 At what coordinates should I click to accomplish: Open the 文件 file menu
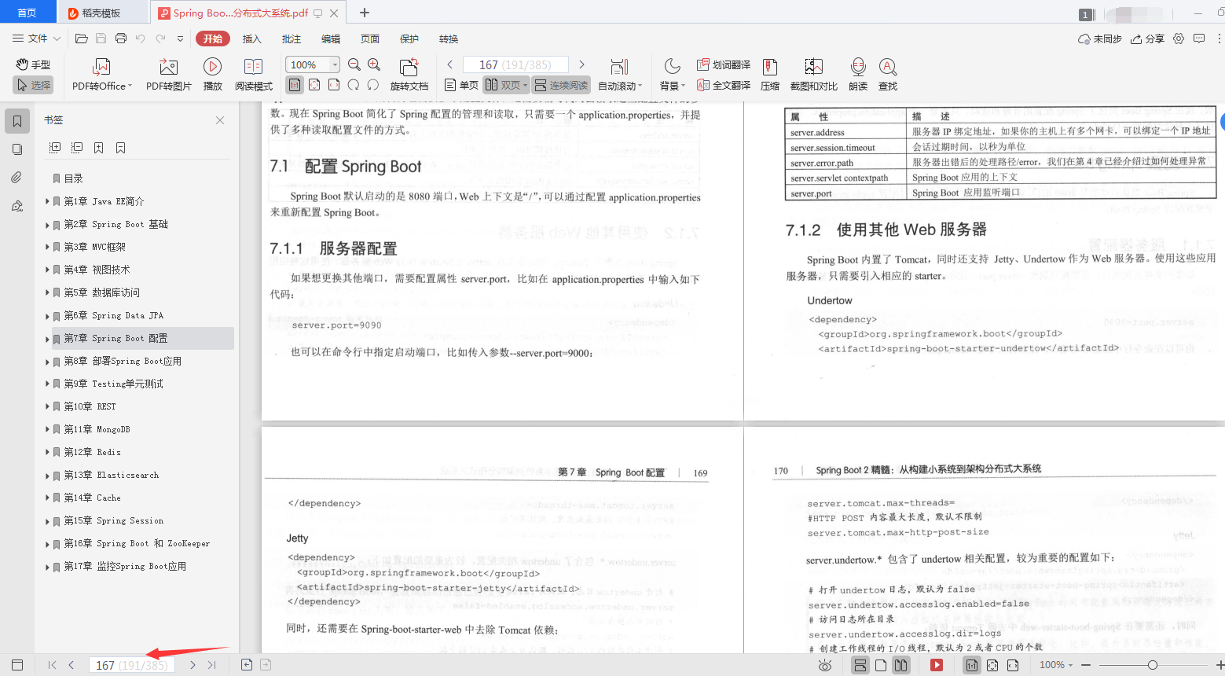pos(36,39)
